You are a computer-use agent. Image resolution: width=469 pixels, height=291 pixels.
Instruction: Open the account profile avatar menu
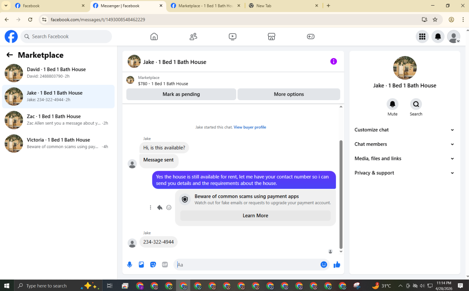click(454, 37)
